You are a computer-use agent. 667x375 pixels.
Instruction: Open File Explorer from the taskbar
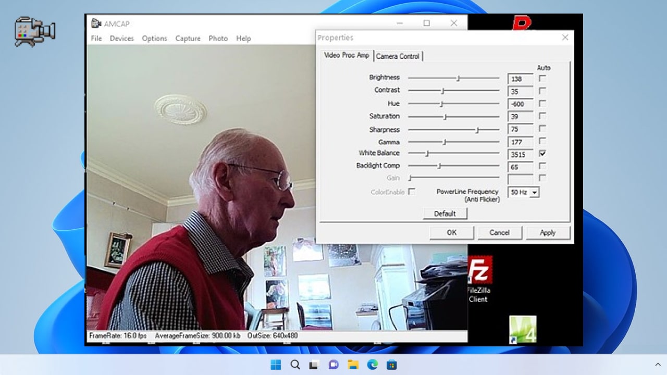[353, 365]
